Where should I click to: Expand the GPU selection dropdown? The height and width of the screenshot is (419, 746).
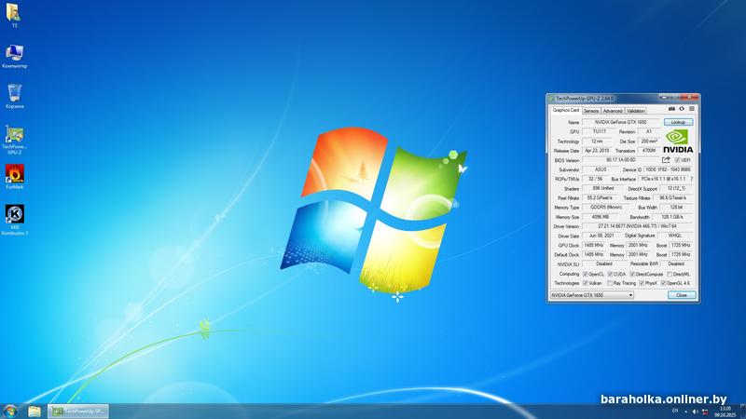tap(629, 294)
